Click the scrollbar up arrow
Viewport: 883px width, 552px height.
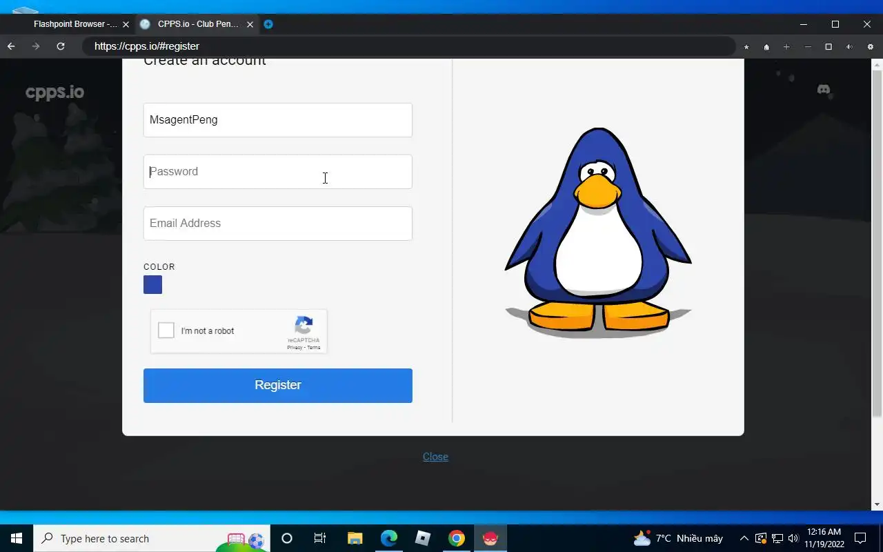pyautogui.click(x=877, y=64)
